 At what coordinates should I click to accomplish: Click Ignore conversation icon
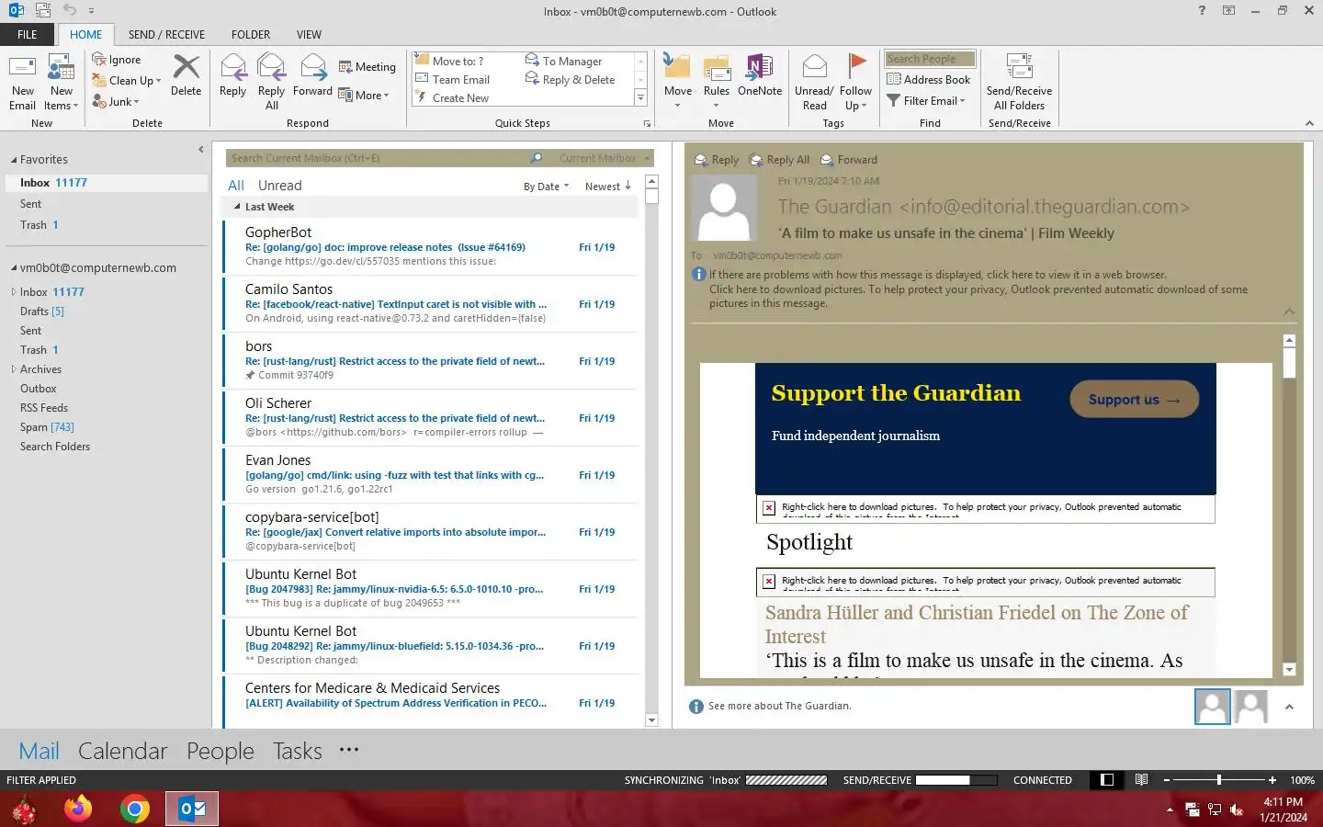pyautogui.click(x=117, y=60)
